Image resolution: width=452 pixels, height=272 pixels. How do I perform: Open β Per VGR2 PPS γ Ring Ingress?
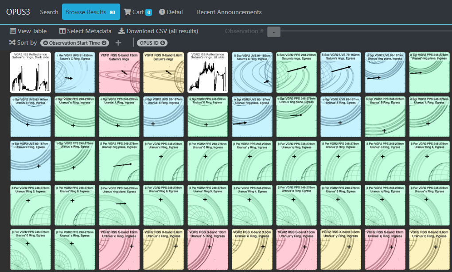[x=252, y=161]
